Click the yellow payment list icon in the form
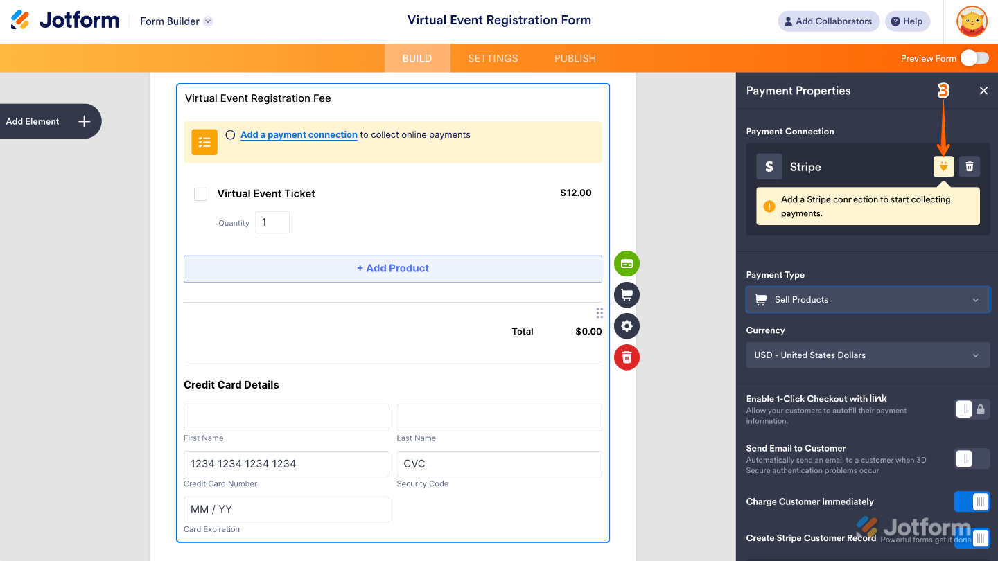Image resolution: width=998 pixels, height=561 pixels. 204,142
